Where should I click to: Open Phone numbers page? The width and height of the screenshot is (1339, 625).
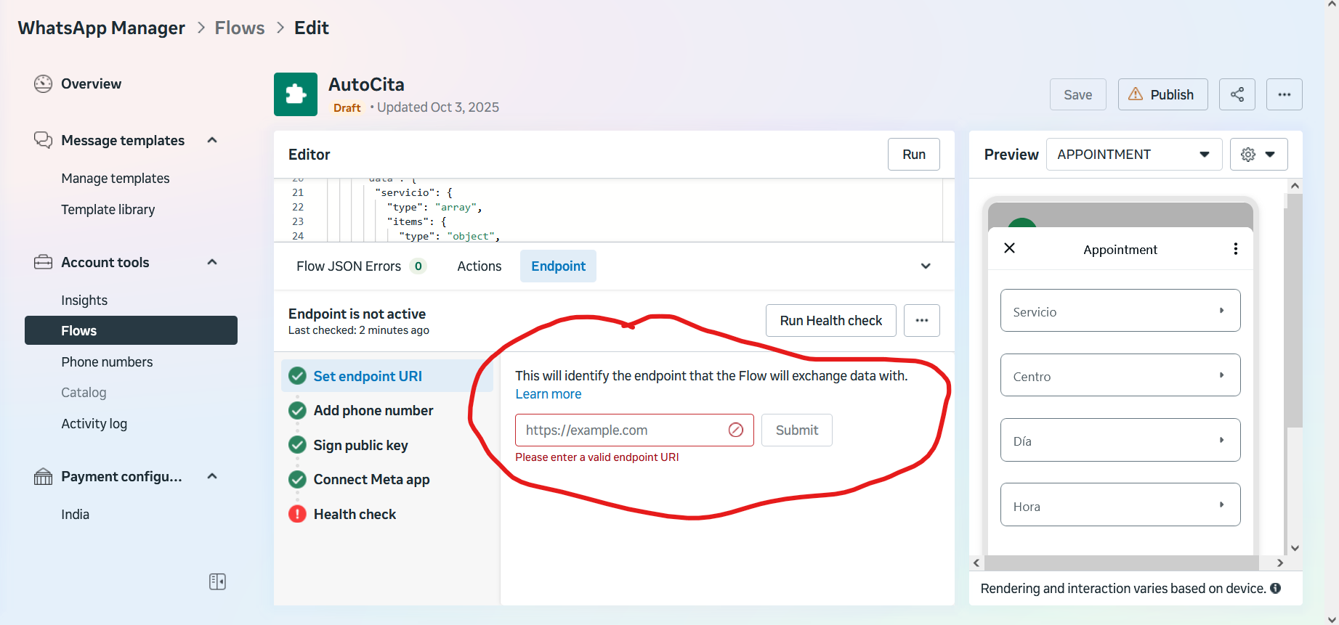click(x=107, y=362)
